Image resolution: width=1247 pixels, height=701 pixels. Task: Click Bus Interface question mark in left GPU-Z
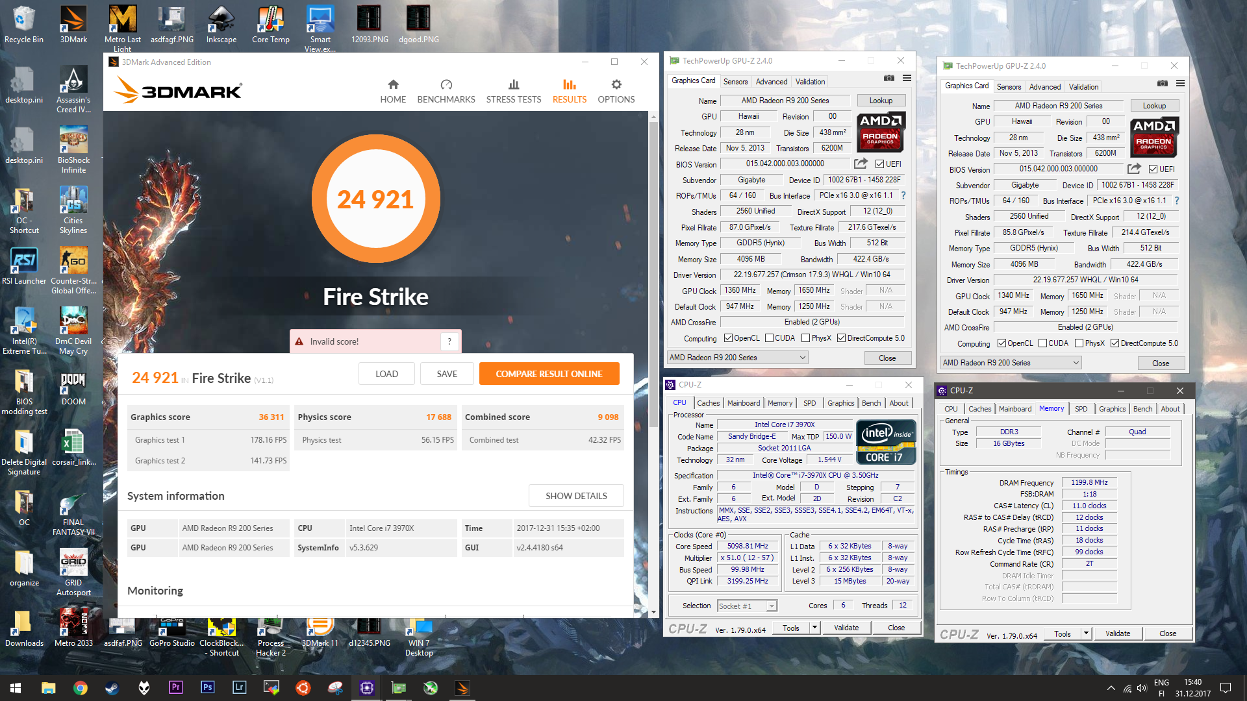click(903, 195)
